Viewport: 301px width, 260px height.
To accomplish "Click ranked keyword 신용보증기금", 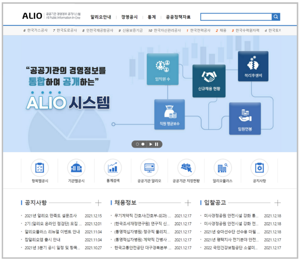I will point(133,30).
